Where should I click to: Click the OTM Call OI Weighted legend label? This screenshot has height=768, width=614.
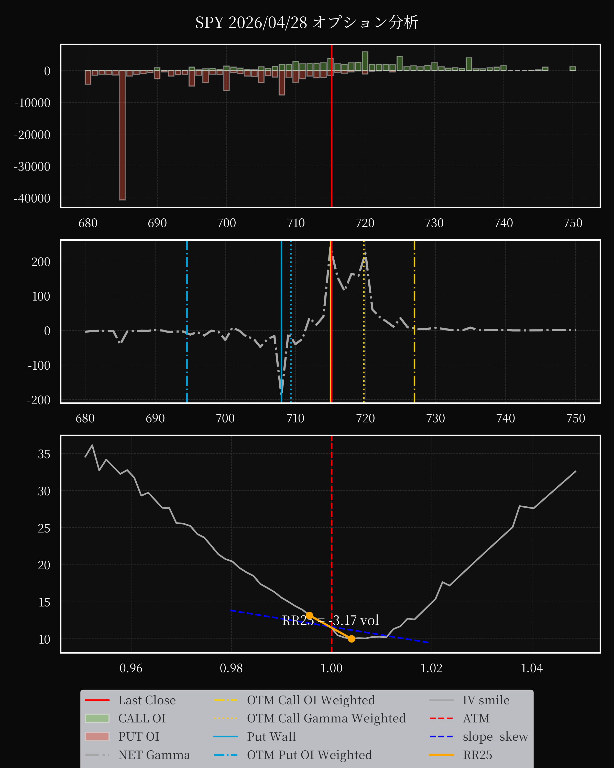tap(311, 700)
